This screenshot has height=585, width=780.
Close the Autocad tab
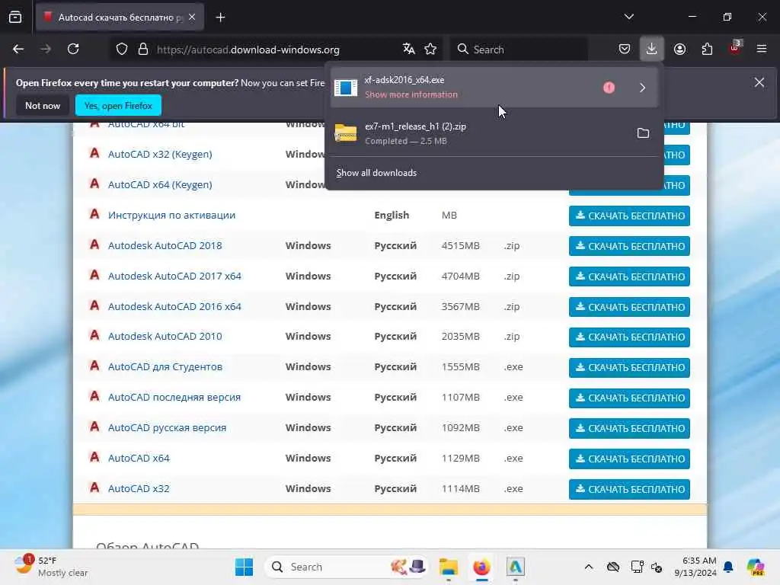tap(192, 18)
